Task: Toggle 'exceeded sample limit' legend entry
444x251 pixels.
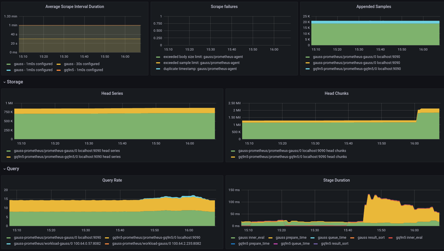Action: tap(202, 63)
